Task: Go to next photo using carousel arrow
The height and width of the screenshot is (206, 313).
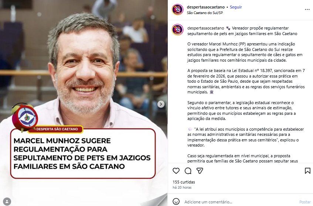Action: tap(161, 104)
